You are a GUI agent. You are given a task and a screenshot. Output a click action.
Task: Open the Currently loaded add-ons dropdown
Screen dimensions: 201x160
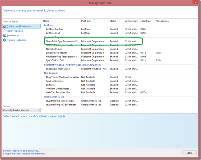point(22,110)
